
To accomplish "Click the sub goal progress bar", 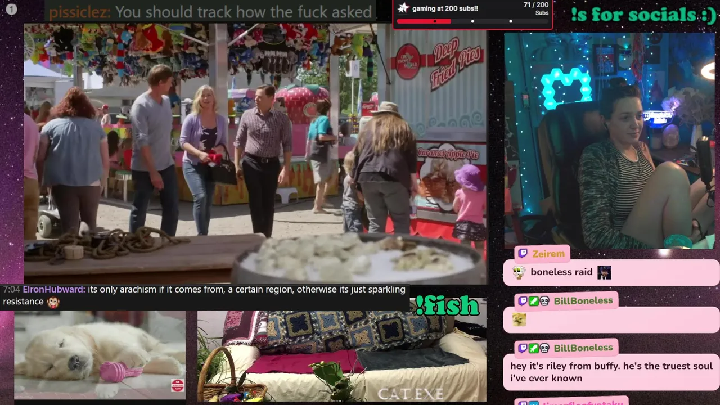I will click(x=472, y=21).
